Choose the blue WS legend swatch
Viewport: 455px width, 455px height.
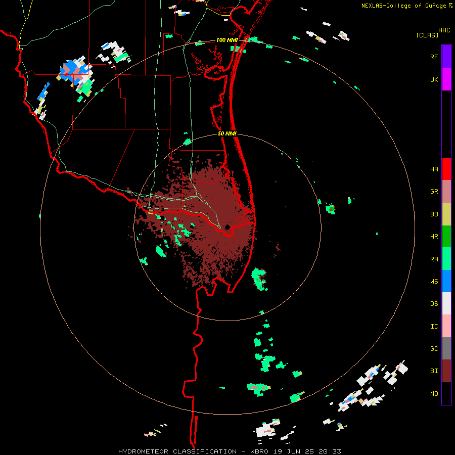(x=446, y=281)
